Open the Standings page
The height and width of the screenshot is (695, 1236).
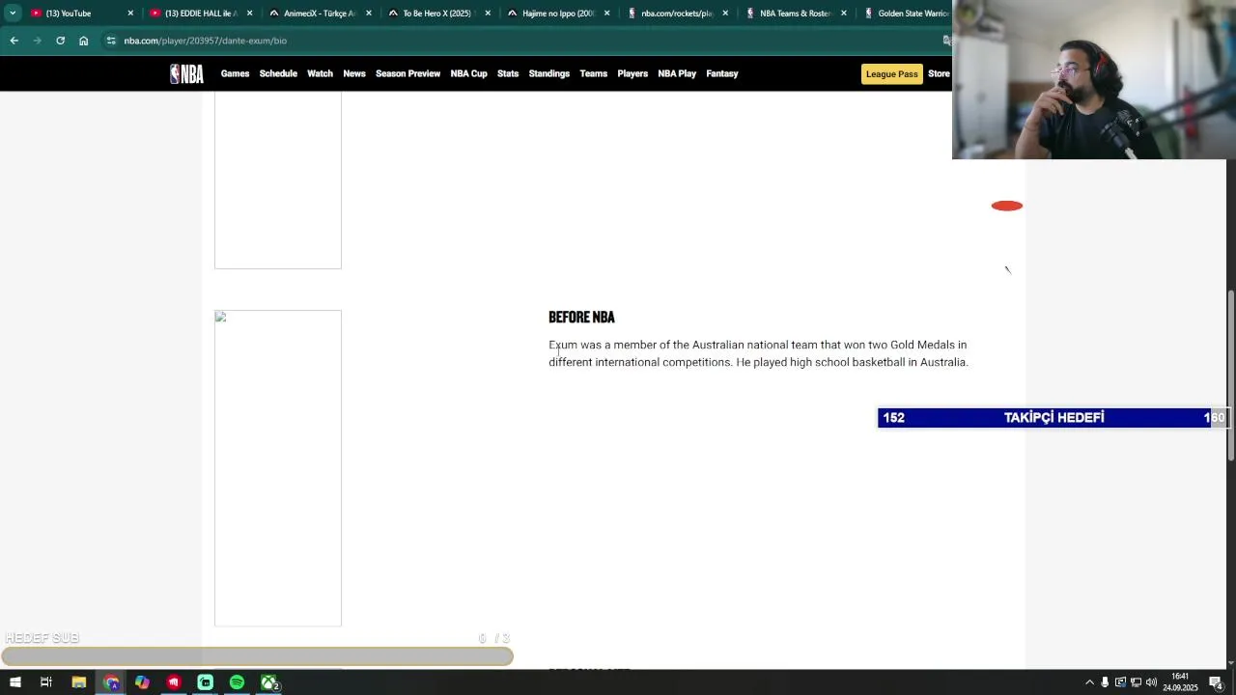(x=548, y=74)
